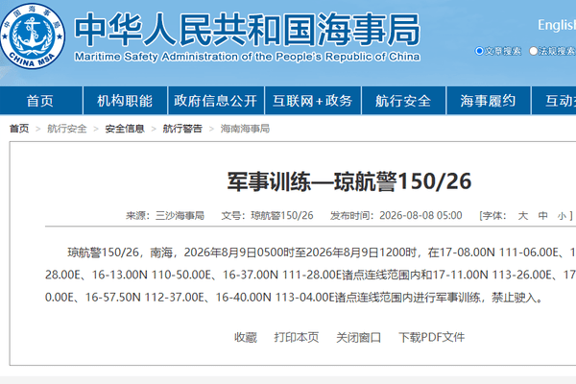This screenshot has height=384, width=576.
Task: Click 安全信息 in the breadcrumb
Action: point(125,129)
